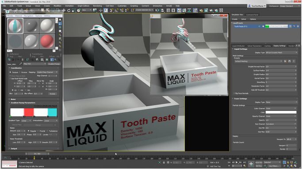Activate the Select and Move crosshair tool

pos(100,11)
